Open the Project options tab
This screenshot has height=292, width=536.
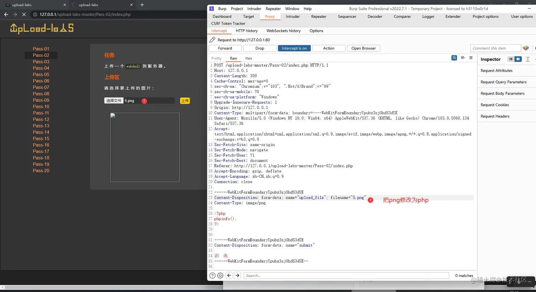tap(486, 16)
